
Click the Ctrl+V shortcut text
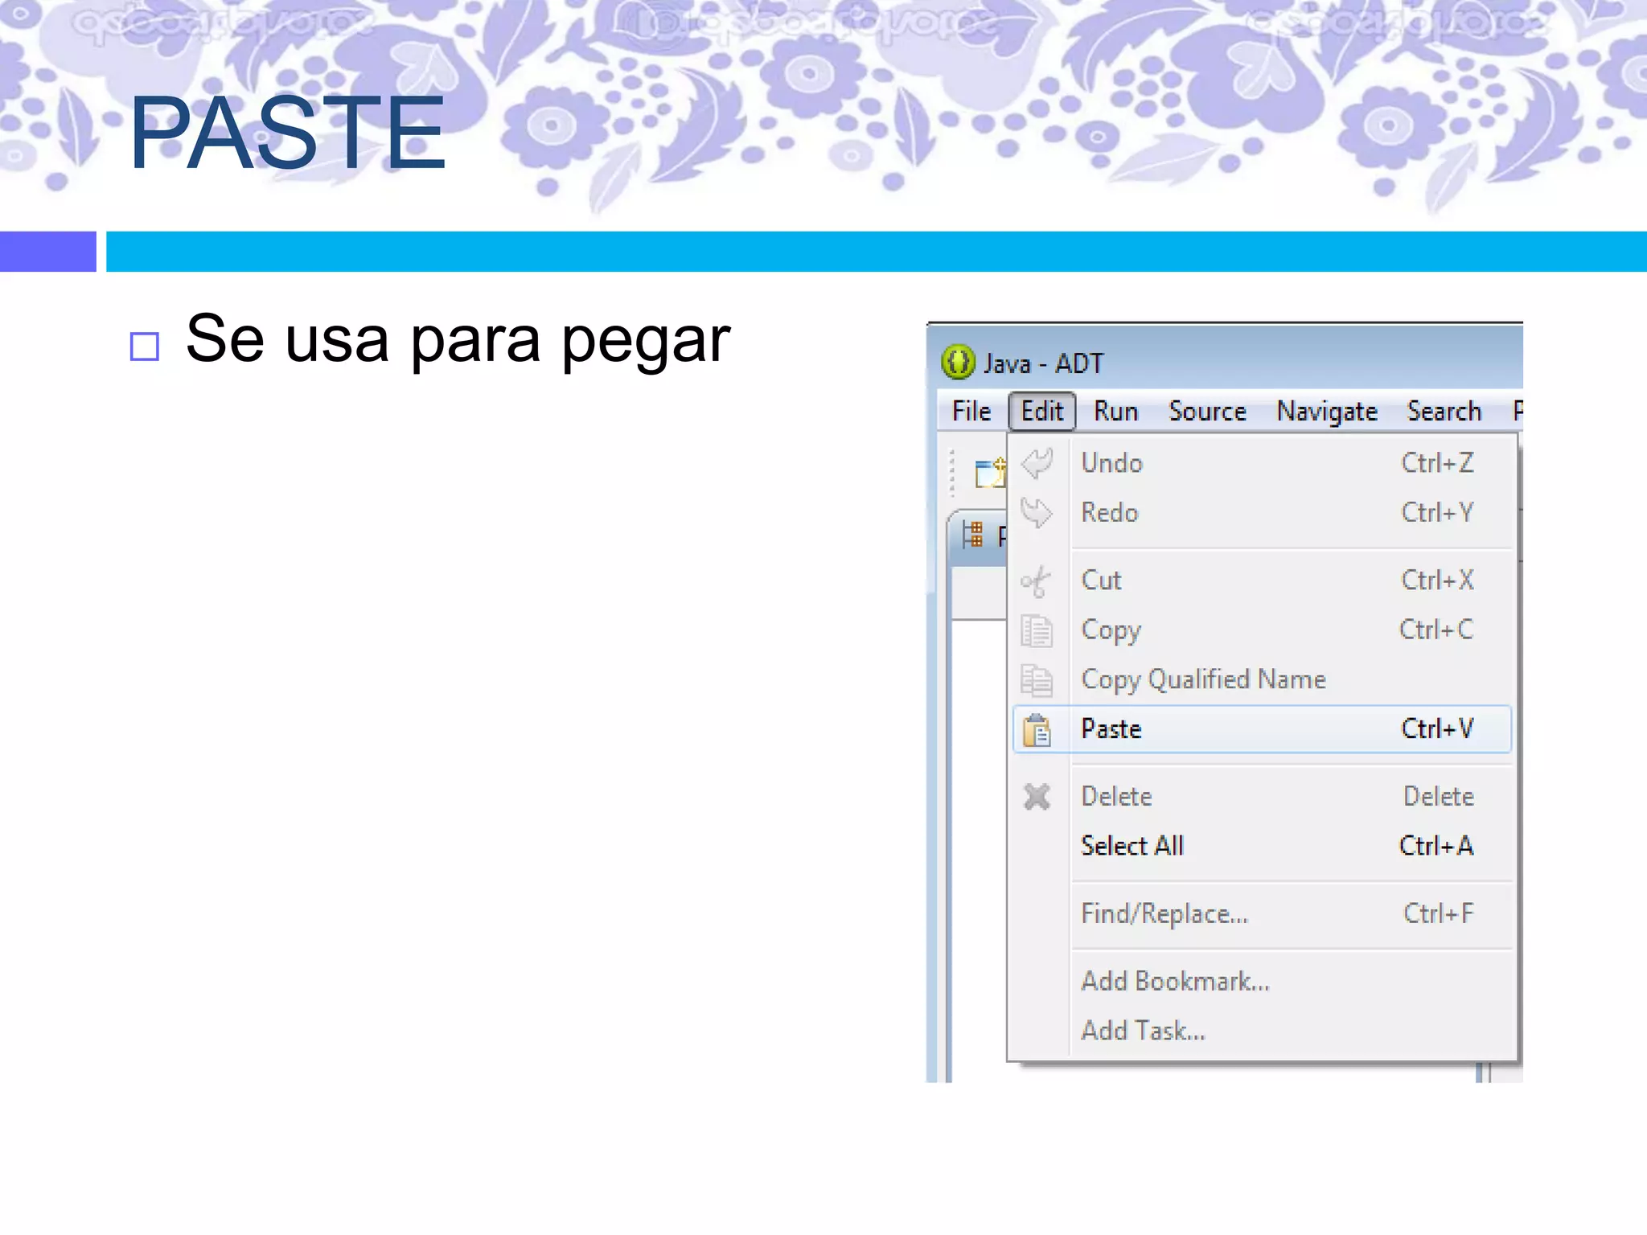tap(1437, 729)
